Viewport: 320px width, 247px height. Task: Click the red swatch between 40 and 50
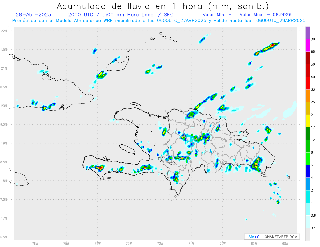(x=307, y=70)
